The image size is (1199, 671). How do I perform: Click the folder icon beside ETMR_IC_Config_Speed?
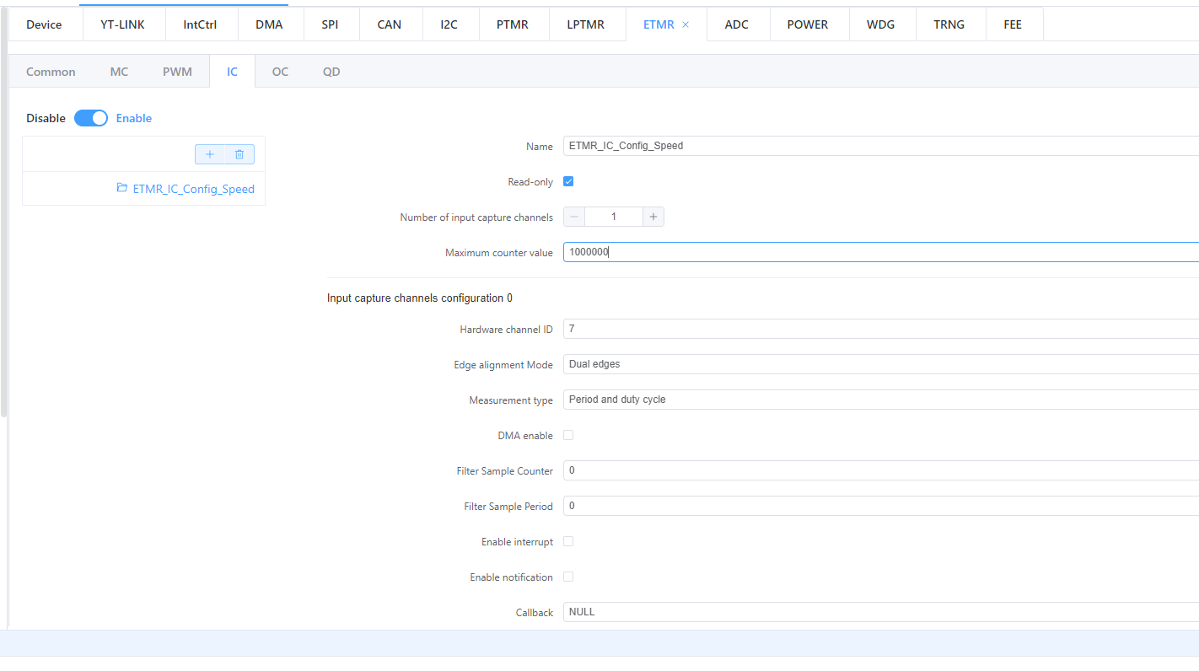tap(122, 188)
